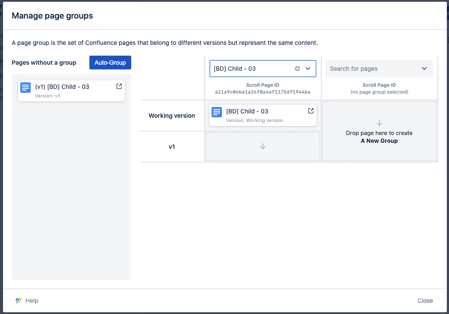Viewport: 449px width, 314px height.
Task: Click document icon of (v1) [BD] Child - 03
Action: pyautogui.click(x=25, y=87)
